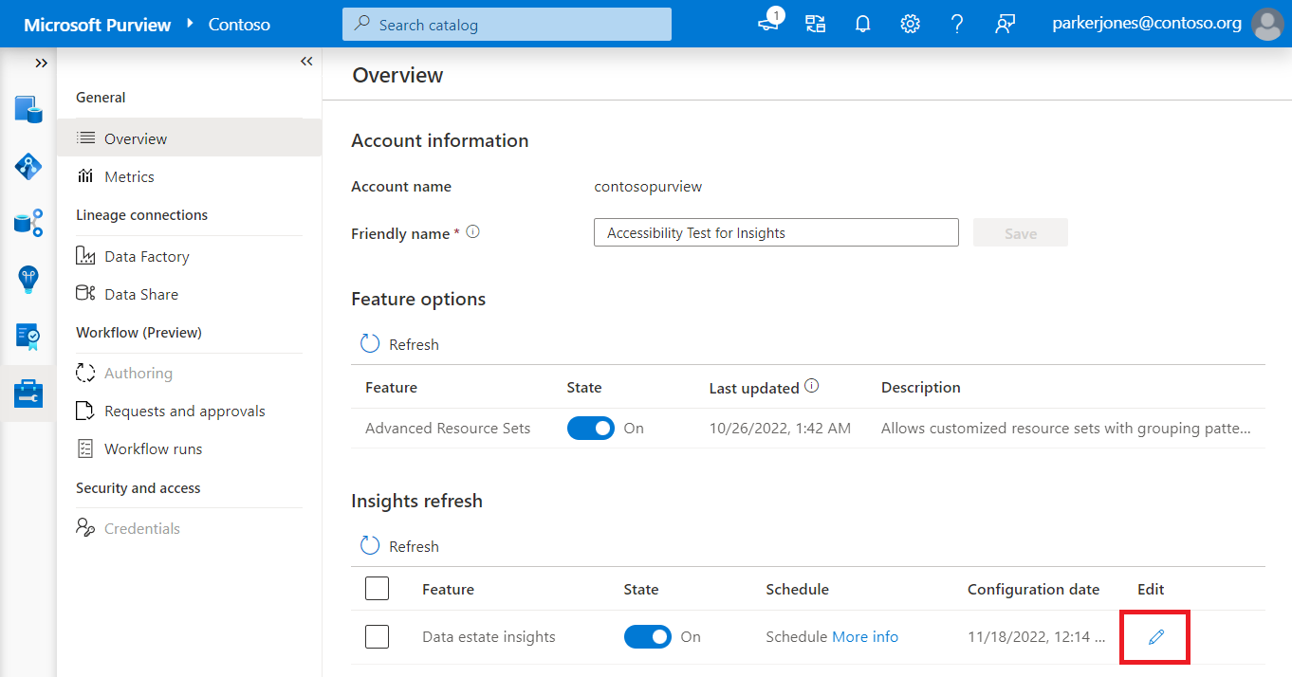
Task: Expand the collapsed icon rail with double arrows
Action: pos(41,63)
